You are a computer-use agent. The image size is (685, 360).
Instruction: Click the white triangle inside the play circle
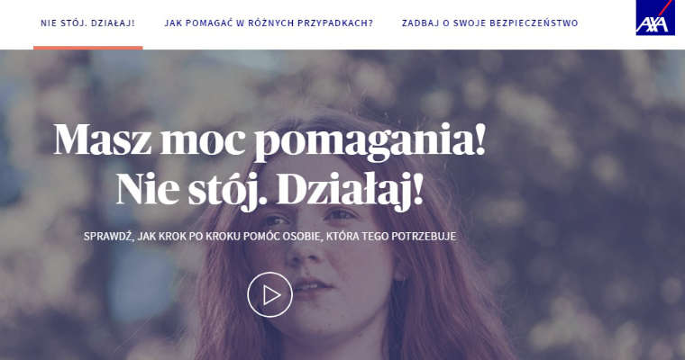click(271, 295)
